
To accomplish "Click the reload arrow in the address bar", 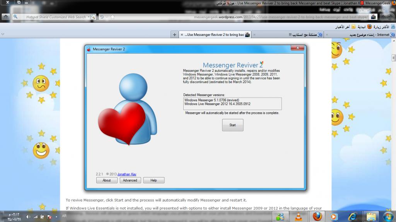I will [102, 17].
